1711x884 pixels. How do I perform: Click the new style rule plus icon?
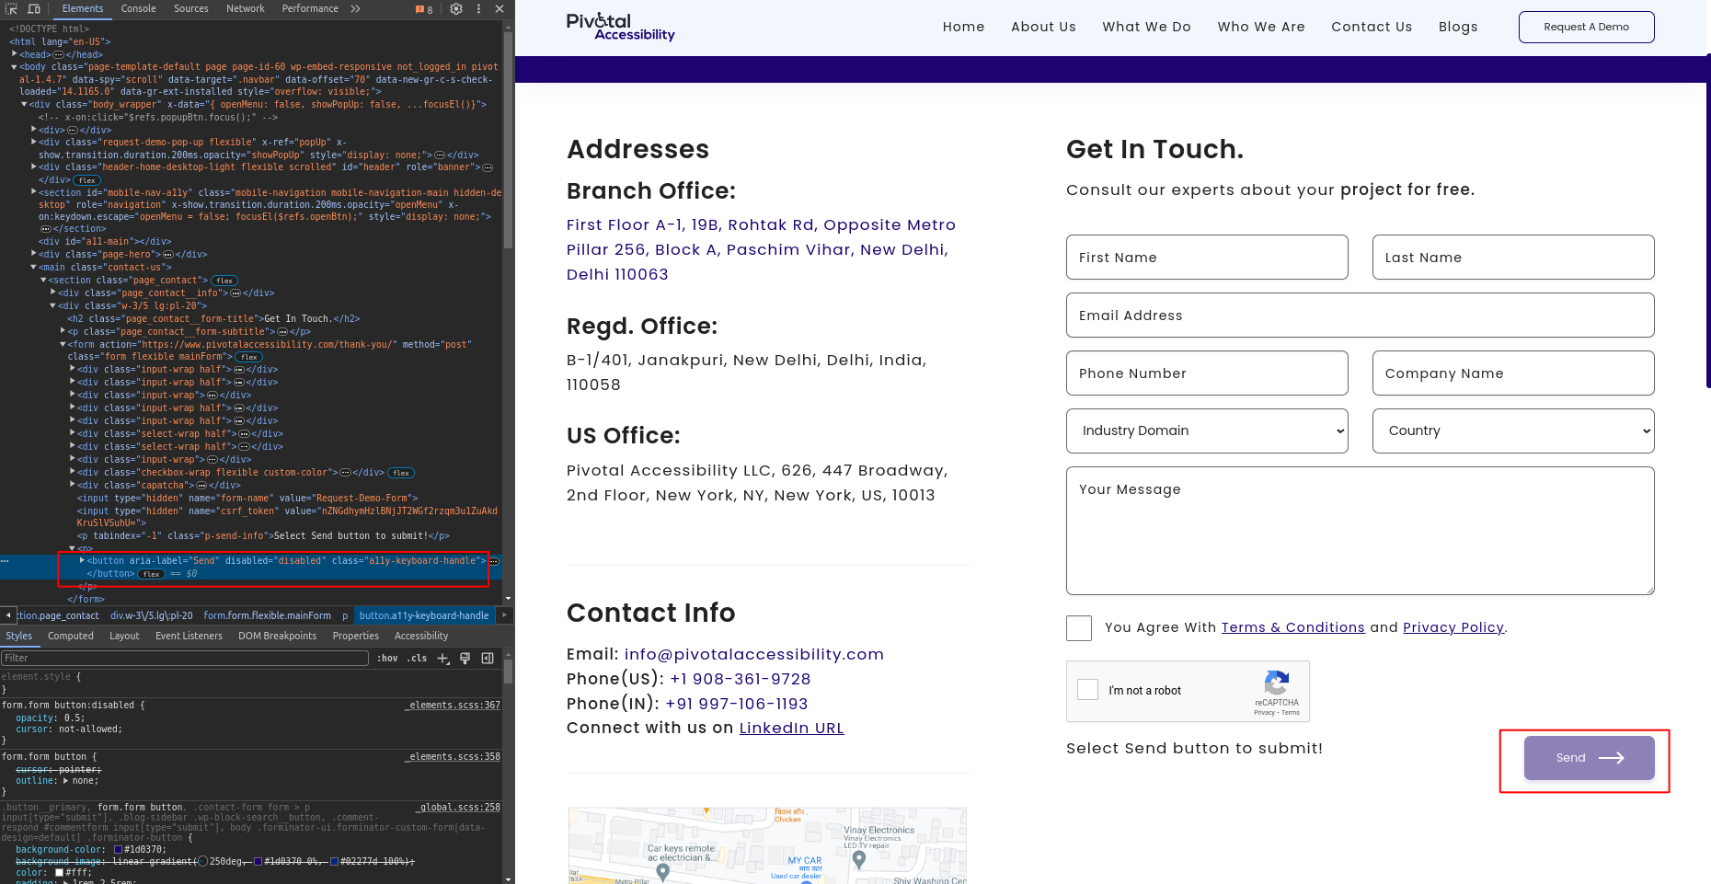[443, 659]
